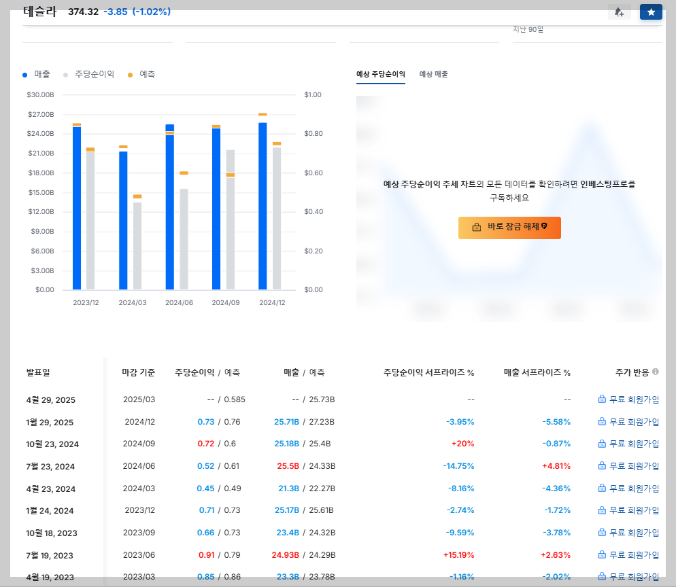Click the 매출 서프라이즈 % column header

[x=537, y=372]
